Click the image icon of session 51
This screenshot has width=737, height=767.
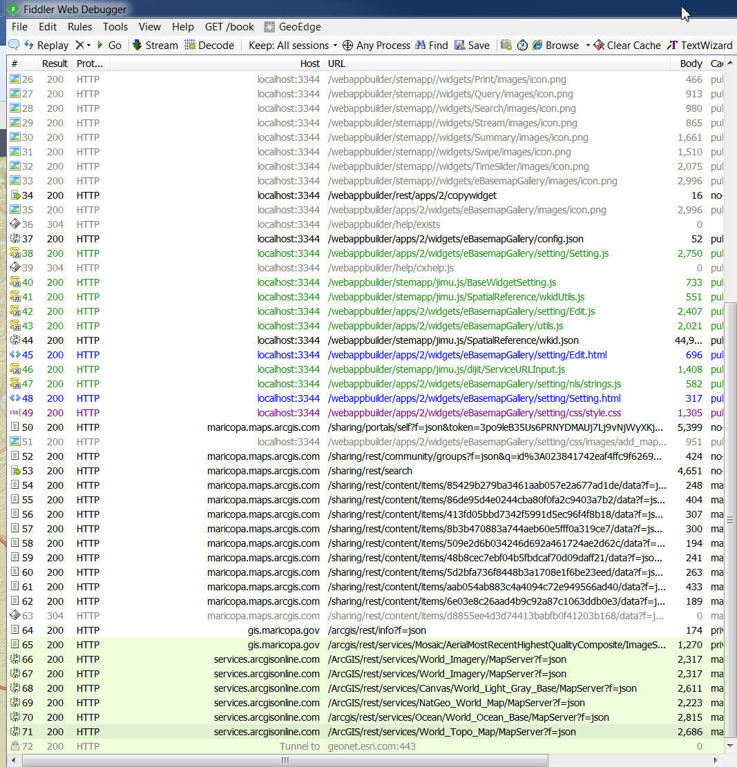click(15, 442)
